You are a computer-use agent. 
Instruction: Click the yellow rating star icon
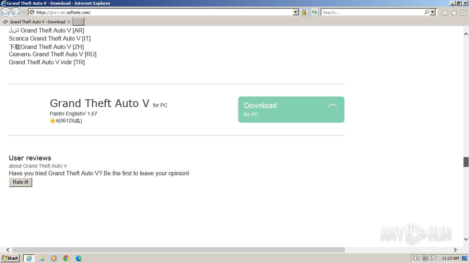click(52, 121)
